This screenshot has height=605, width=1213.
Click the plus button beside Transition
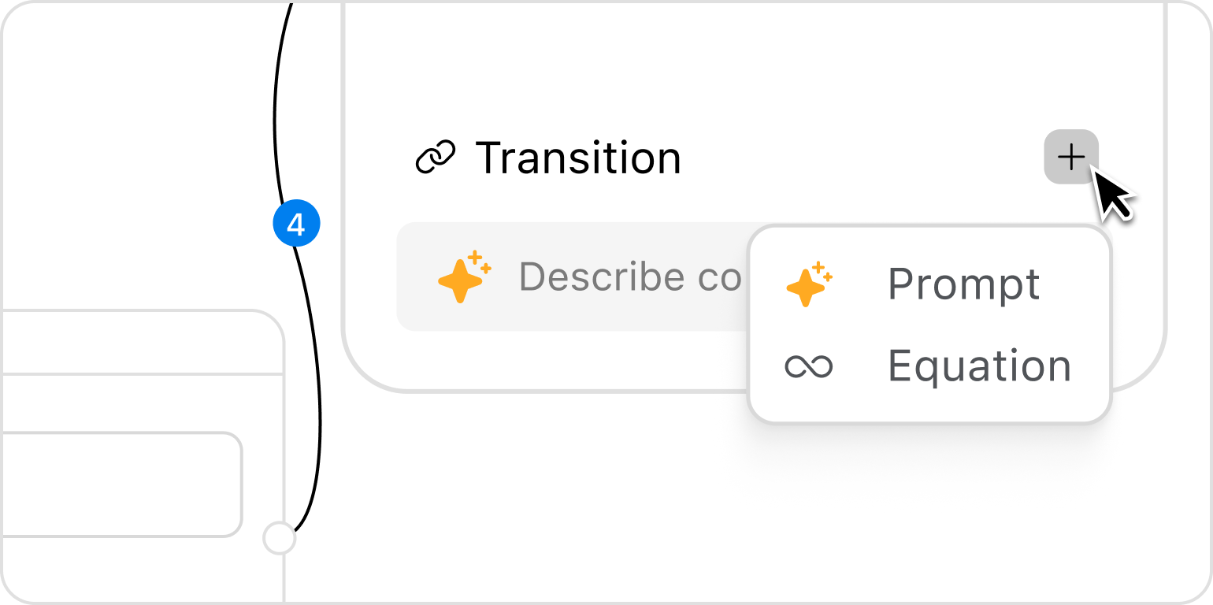pyautogui.click(x=1070, y=157)
